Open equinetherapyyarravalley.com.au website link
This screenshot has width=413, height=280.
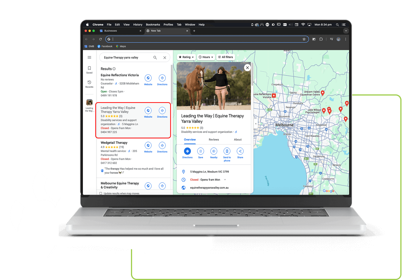(x=209, y=188)
